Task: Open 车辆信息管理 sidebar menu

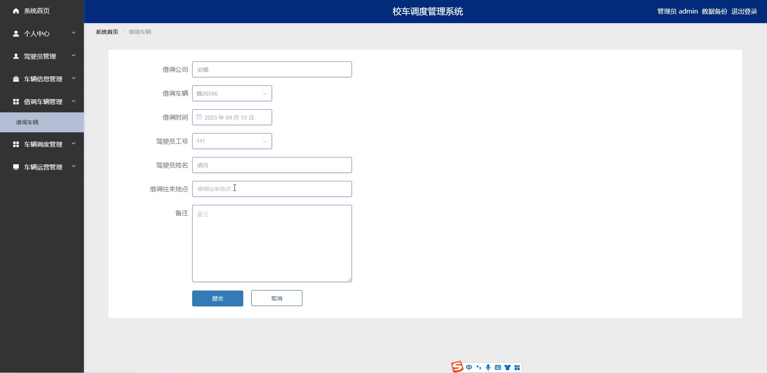Action: 42,79
